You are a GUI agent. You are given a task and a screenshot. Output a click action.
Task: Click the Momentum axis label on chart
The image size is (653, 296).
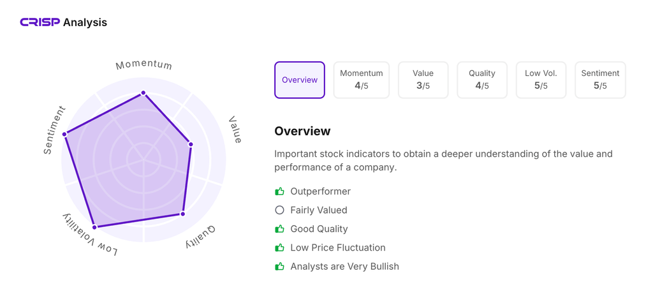coord(143,64)
